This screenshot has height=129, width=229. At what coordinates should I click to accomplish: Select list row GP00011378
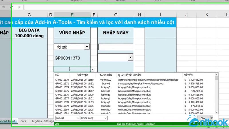click(134, 102)
